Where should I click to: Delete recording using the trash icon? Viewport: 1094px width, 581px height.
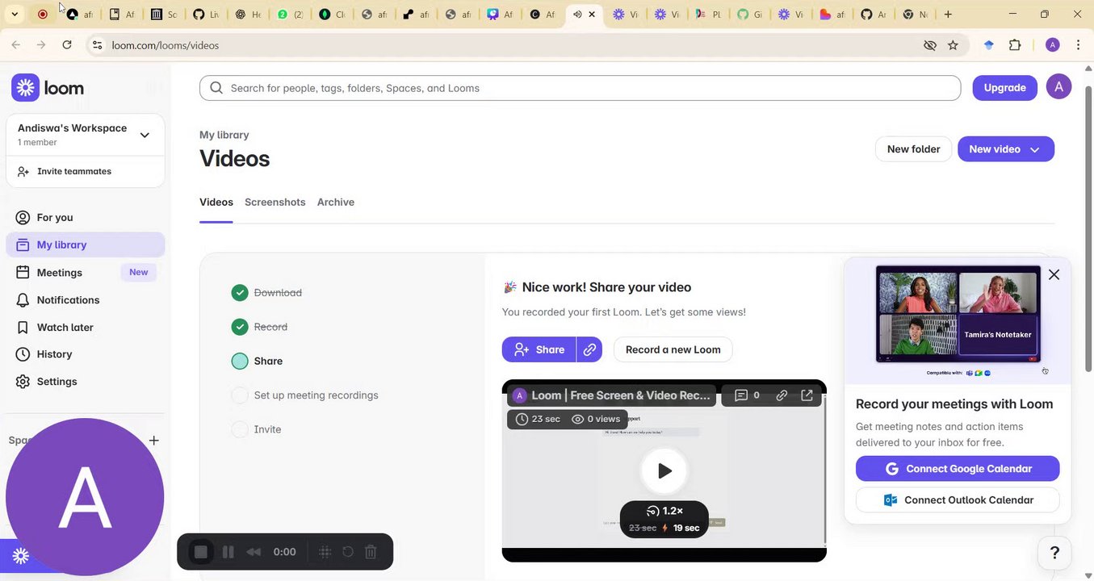click(x=371, y=552)
